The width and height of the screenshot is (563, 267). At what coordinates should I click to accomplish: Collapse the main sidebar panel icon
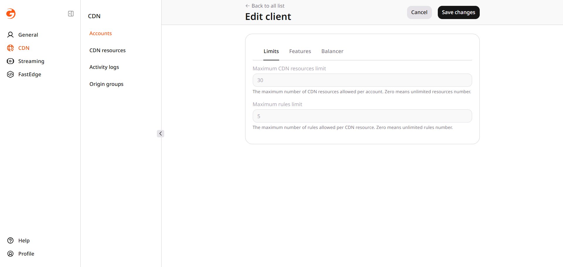[x=71, y=14]
